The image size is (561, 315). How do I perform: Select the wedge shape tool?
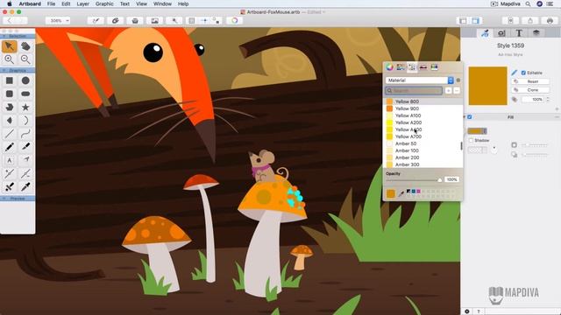click(x=10, y=121)
